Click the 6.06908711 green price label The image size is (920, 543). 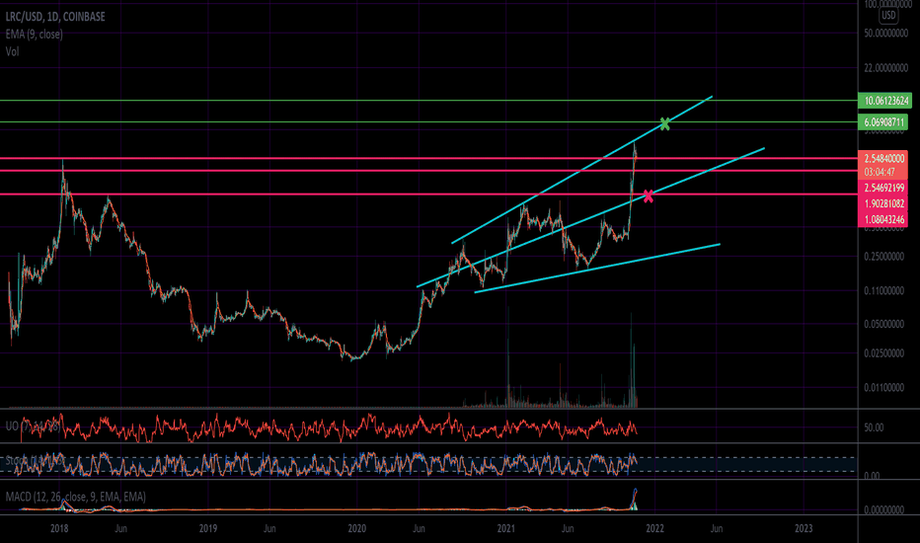click(883, 122)
